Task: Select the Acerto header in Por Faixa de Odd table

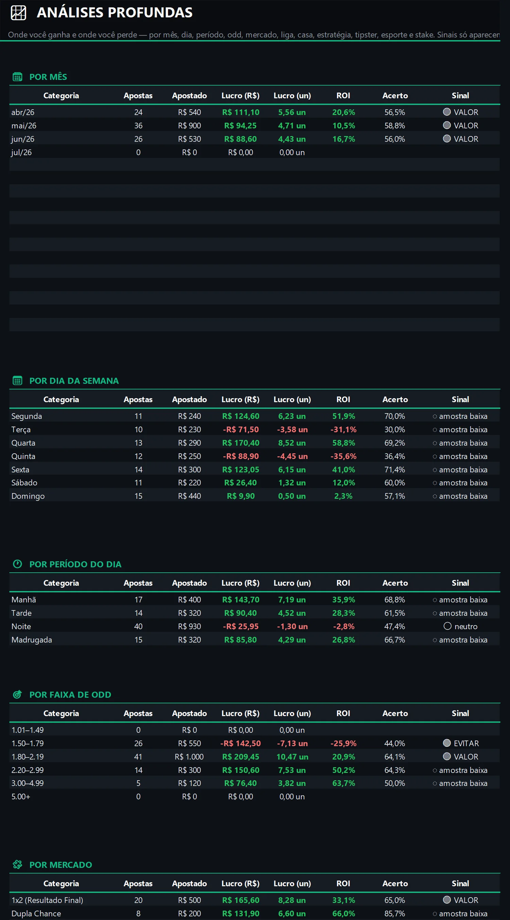Action: 395,714
